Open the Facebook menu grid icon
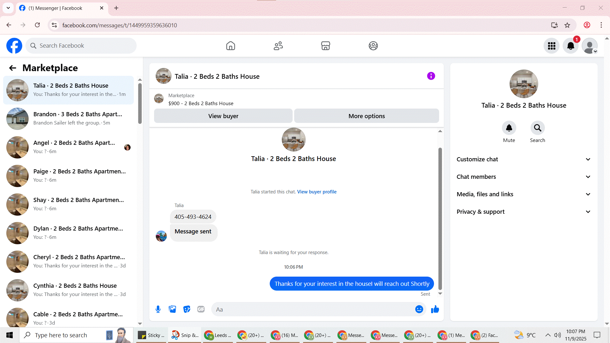This screenshot has width=610, height=343. click(x=552, y=46)
